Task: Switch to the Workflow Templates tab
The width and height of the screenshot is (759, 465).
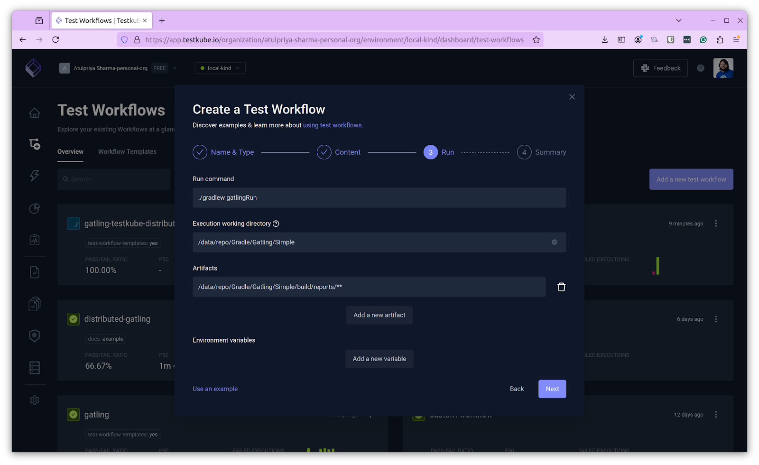Action: pyautogui.click(x=127, y=152)
